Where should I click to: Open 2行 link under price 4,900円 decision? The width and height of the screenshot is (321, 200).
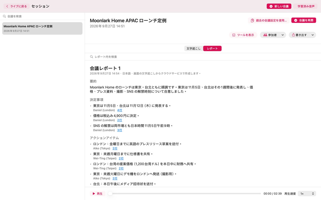coord(120,120)
